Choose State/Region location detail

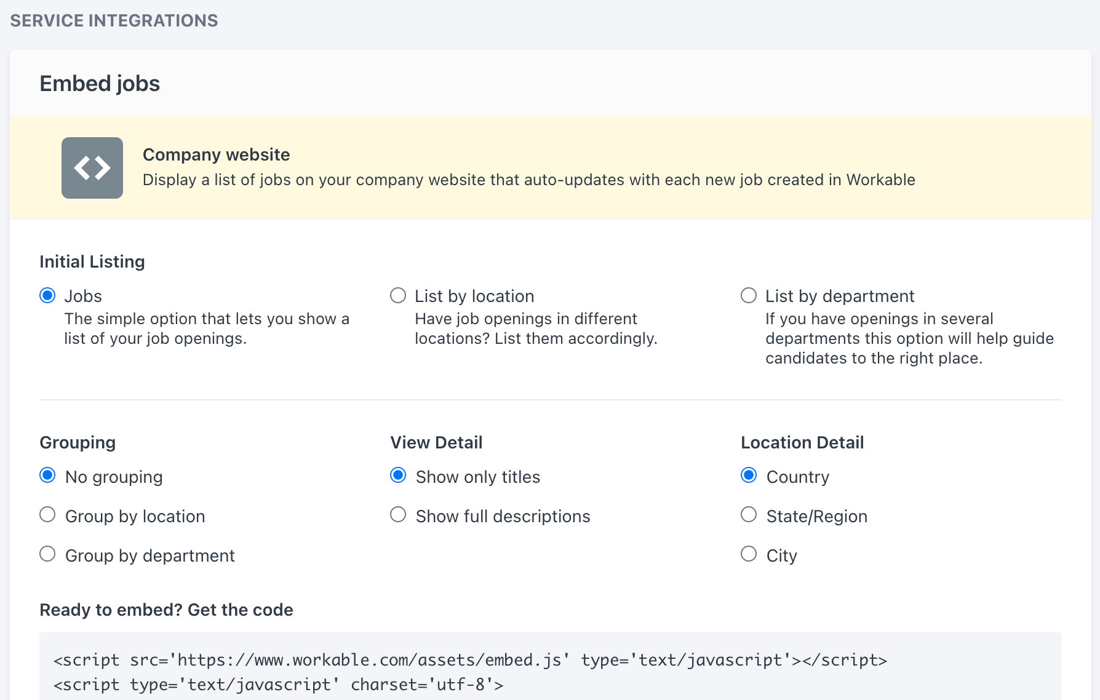click(x=749, y=515)
